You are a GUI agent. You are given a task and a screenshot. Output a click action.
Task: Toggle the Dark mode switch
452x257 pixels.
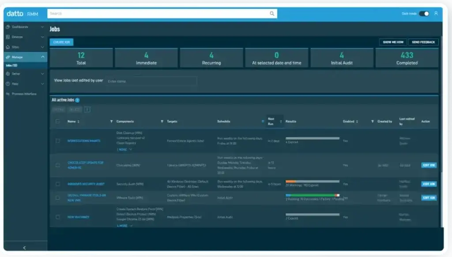[x=424, y=14]
